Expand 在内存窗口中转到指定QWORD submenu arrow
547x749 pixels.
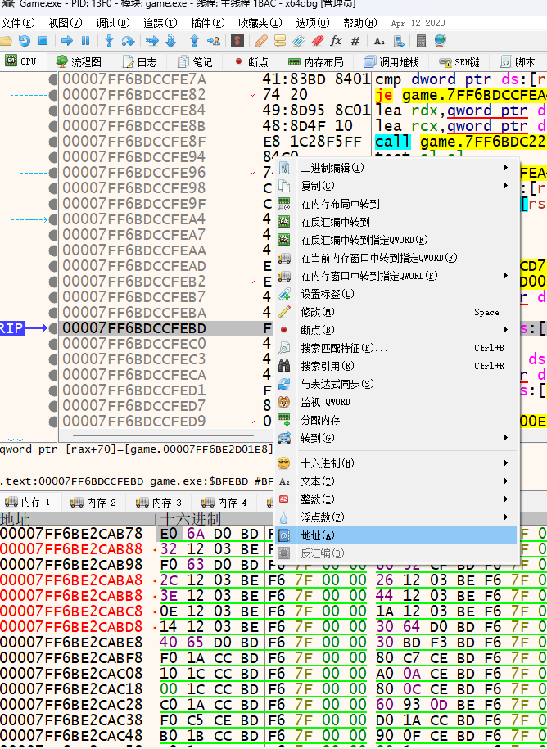point(506,276)
